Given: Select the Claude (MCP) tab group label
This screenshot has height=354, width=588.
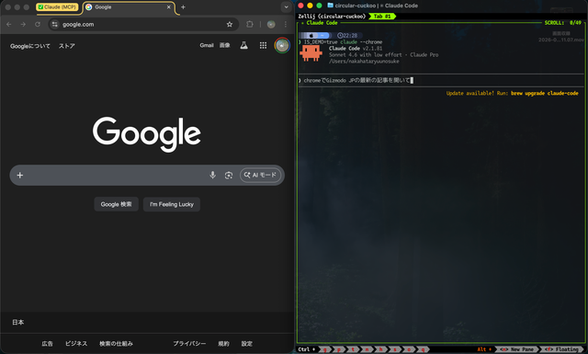Looking at the screenshot, I should tap(57, 7).
